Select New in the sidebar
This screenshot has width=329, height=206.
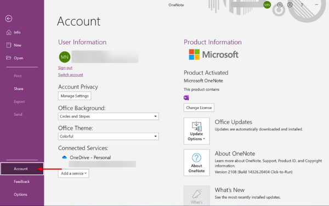pos(14,45)
